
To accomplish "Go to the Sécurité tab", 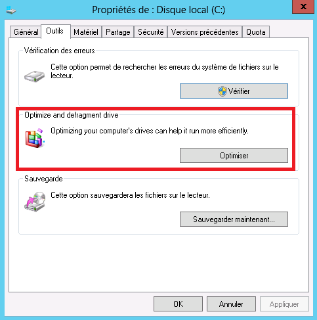I will 151,32.
